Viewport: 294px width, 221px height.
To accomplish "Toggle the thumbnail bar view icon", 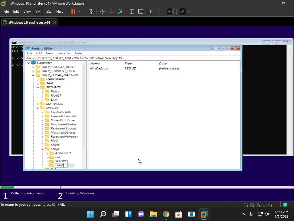I will [141, 12].
